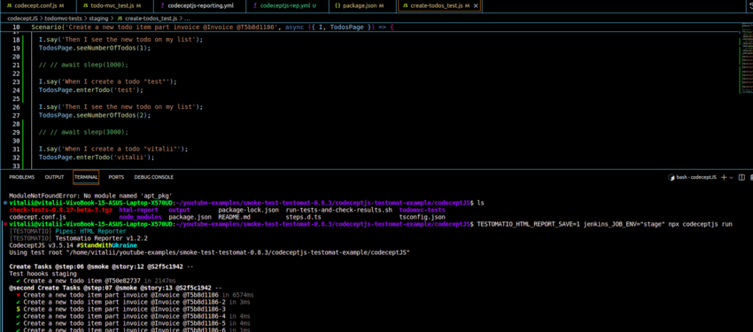Viewport: 753px width, 332px height.
Task: Click the failed test result @T5b8d1186 in 6574ms
Action: pos(135,295)
